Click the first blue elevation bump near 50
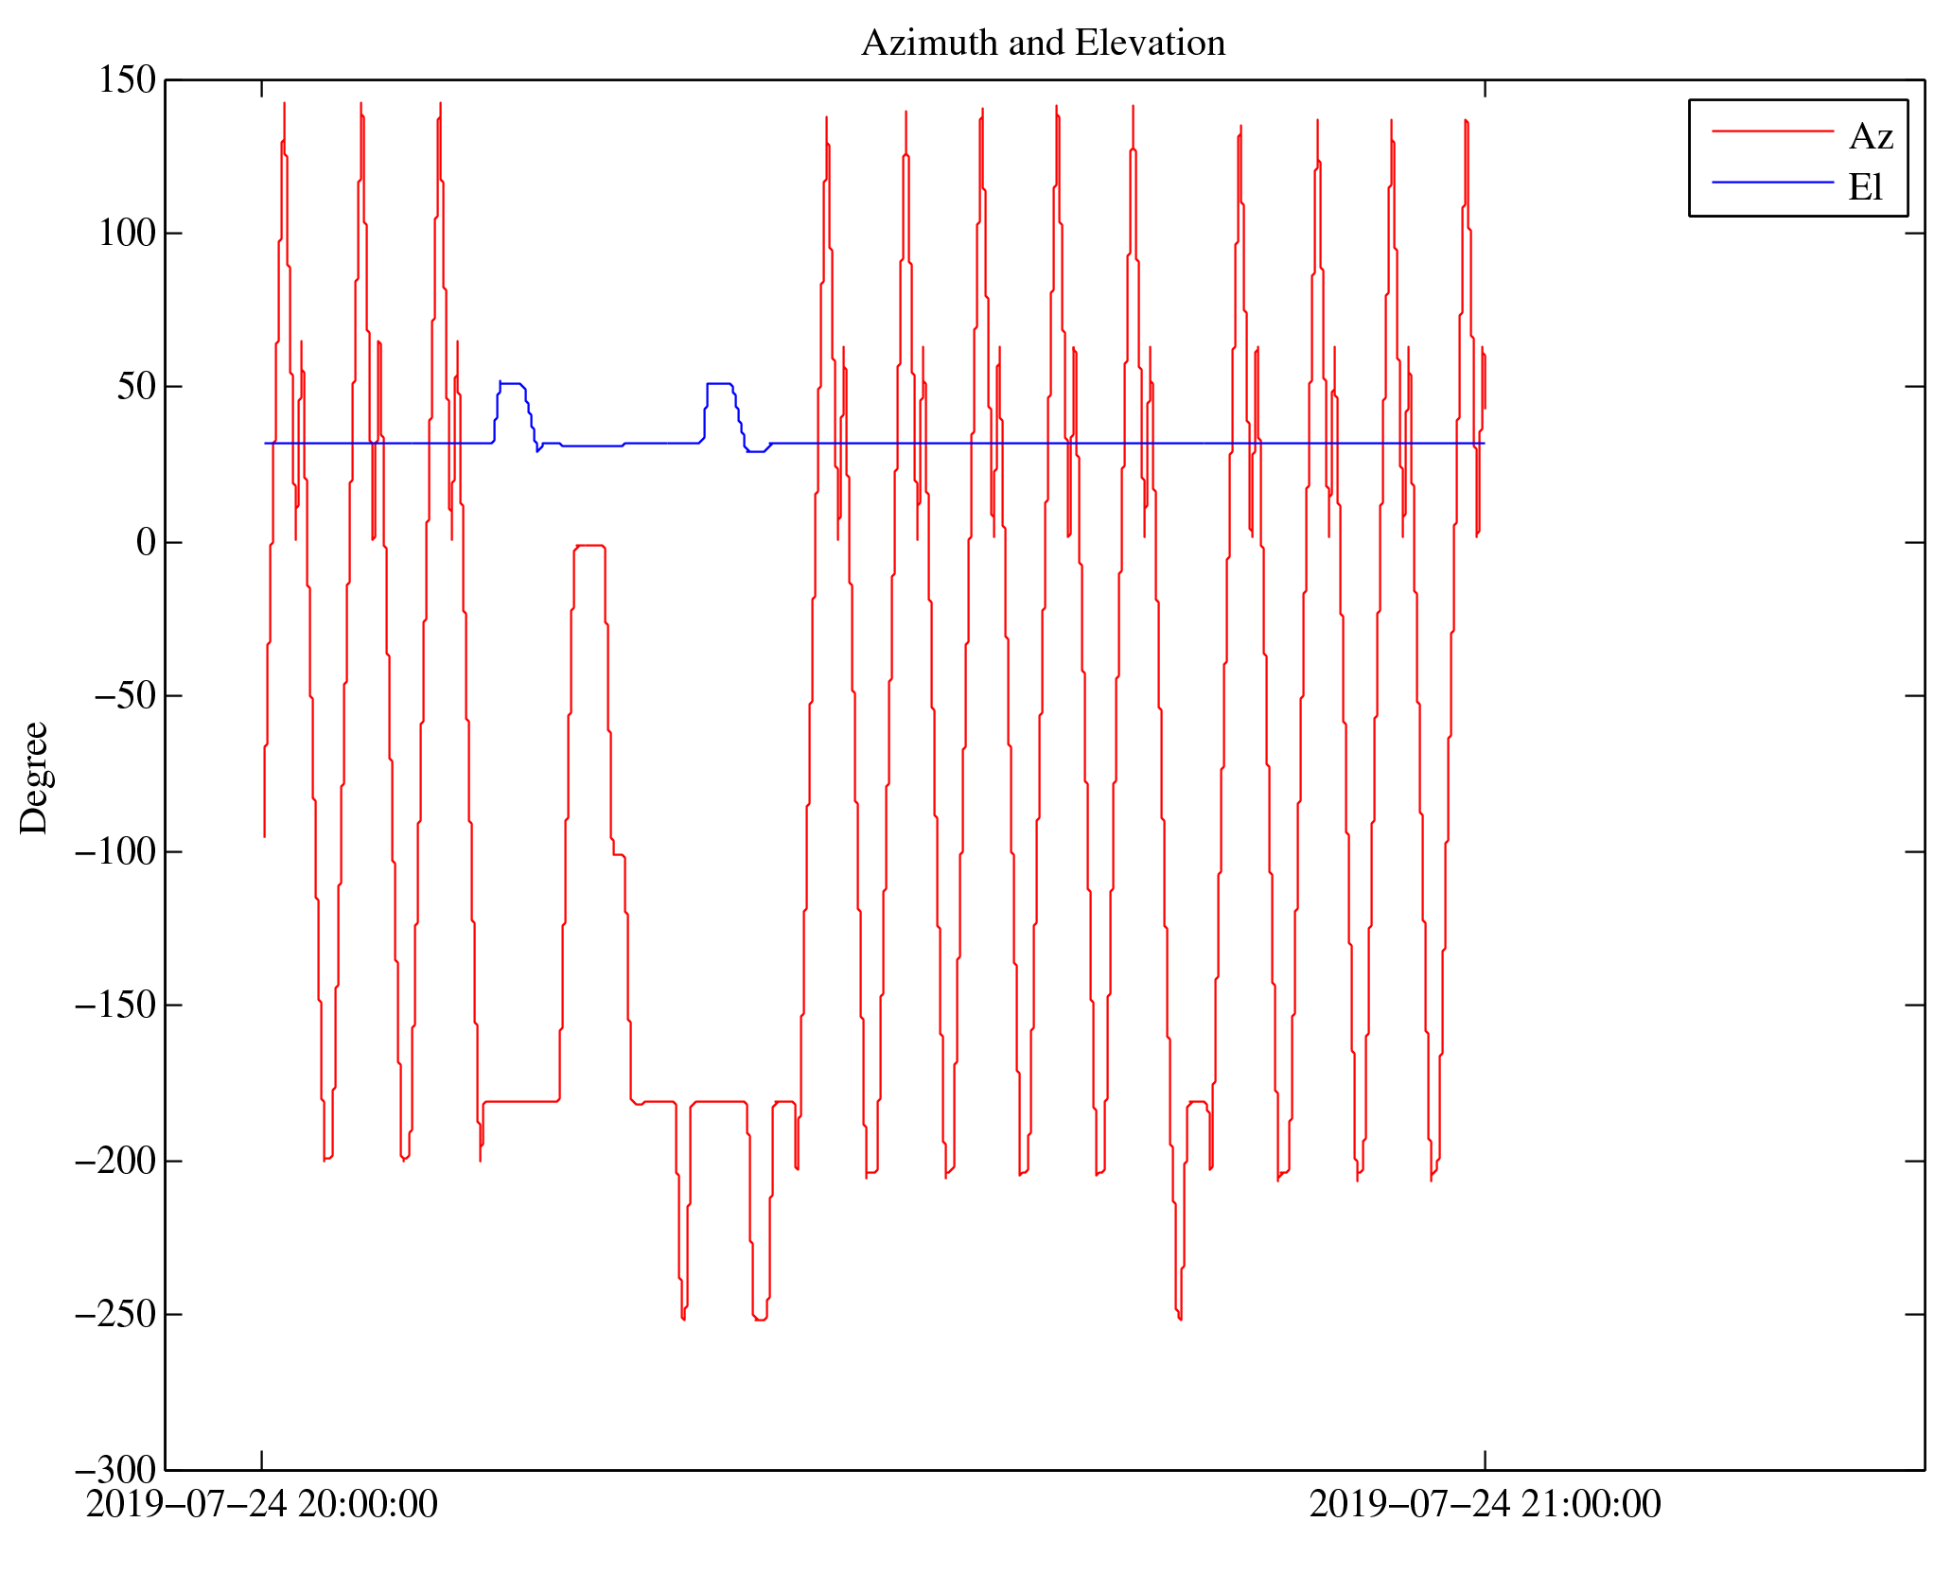 [511, 383]
